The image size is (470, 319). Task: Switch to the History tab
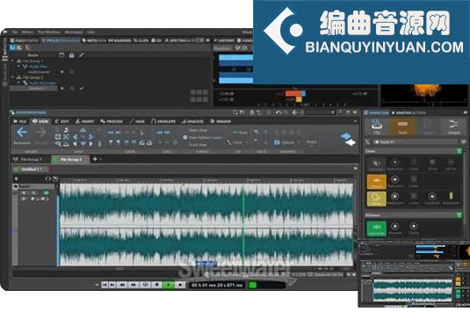[224, 40]
